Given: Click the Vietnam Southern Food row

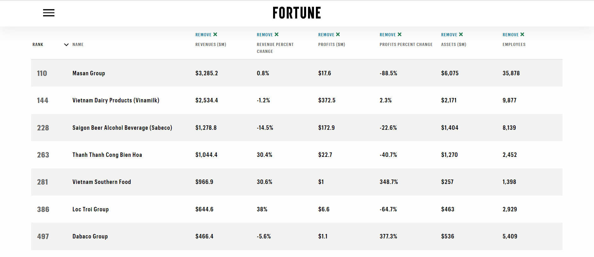Looking at the screenshot, I should (102, 182).
